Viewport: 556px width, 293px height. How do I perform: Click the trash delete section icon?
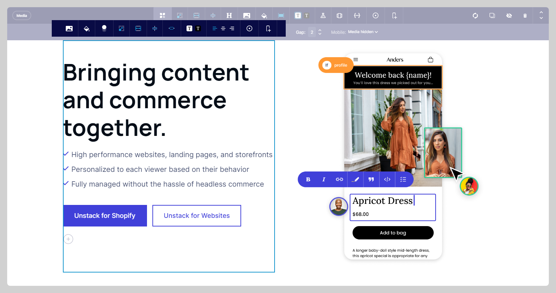click(525, 15)
